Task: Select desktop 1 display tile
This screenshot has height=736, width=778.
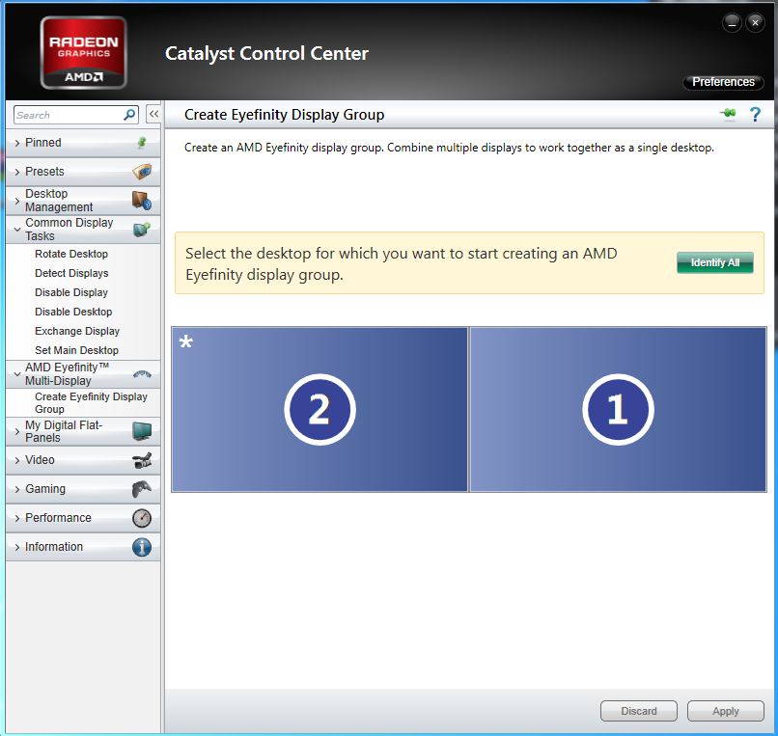Action: [618, 409]
